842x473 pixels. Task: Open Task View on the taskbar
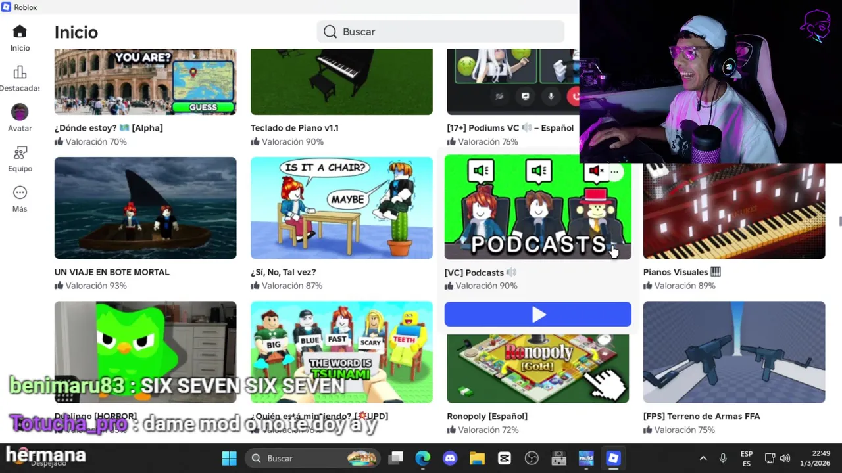(x=395, y=458)
